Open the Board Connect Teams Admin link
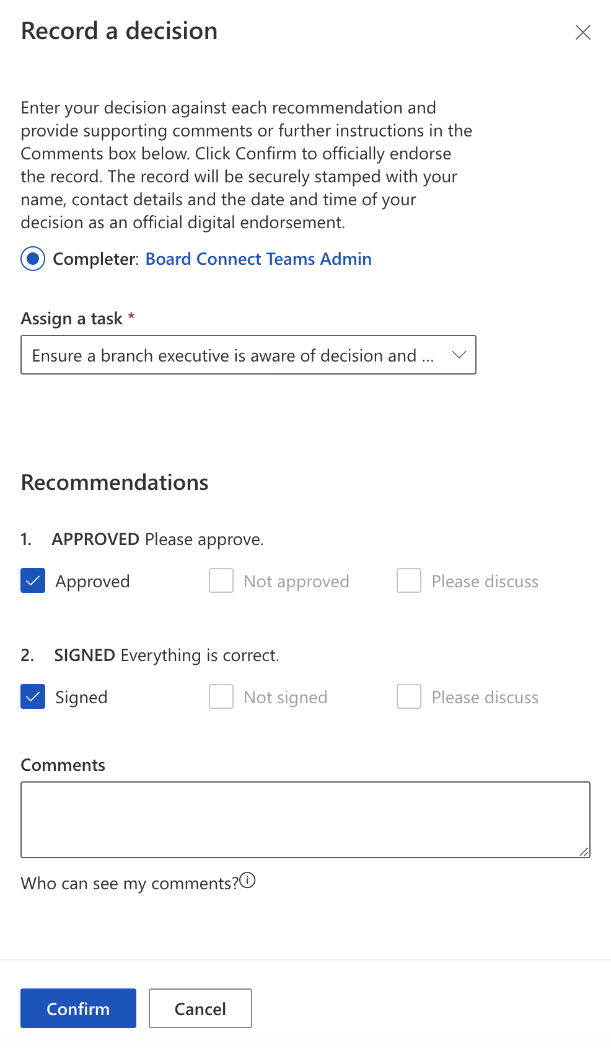This screenshot has width=611, height=1048. [x=258, y=259]
